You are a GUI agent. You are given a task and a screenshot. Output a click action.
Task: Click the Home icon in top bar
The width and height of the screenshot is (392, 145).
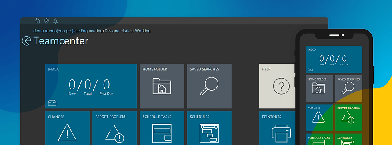[x=38, y=21]
